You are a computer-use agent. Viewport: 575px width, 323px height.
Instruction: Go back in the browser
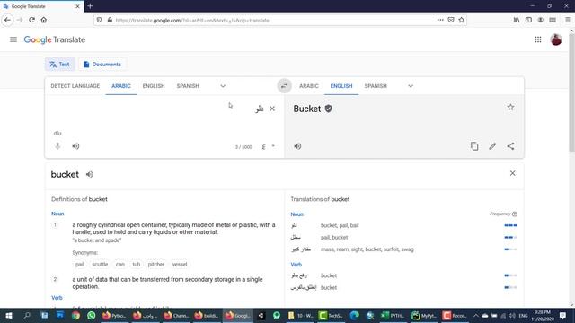coord(8,20)
